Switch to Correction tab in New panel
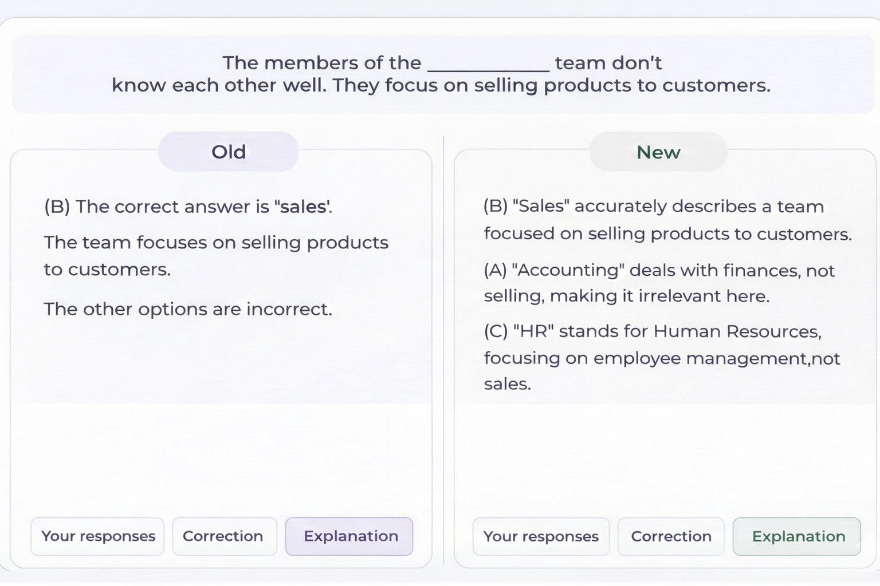 tap(671, 537)
